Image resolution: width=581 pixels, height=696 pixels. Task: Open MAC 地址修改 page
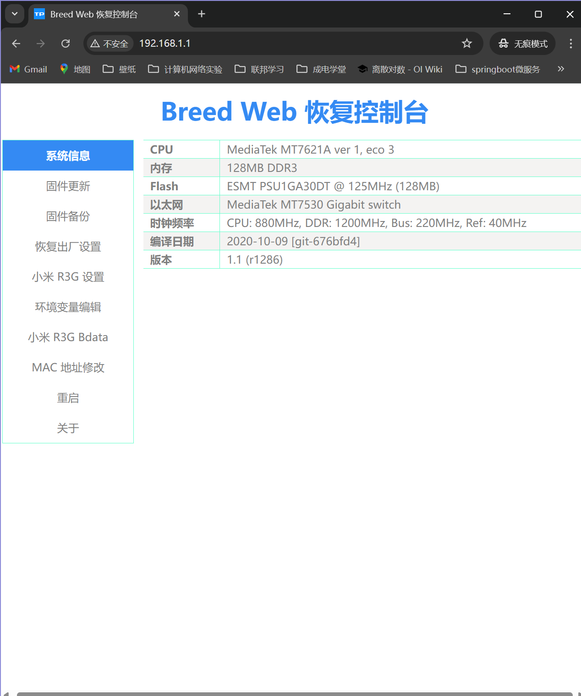[68, 367]
